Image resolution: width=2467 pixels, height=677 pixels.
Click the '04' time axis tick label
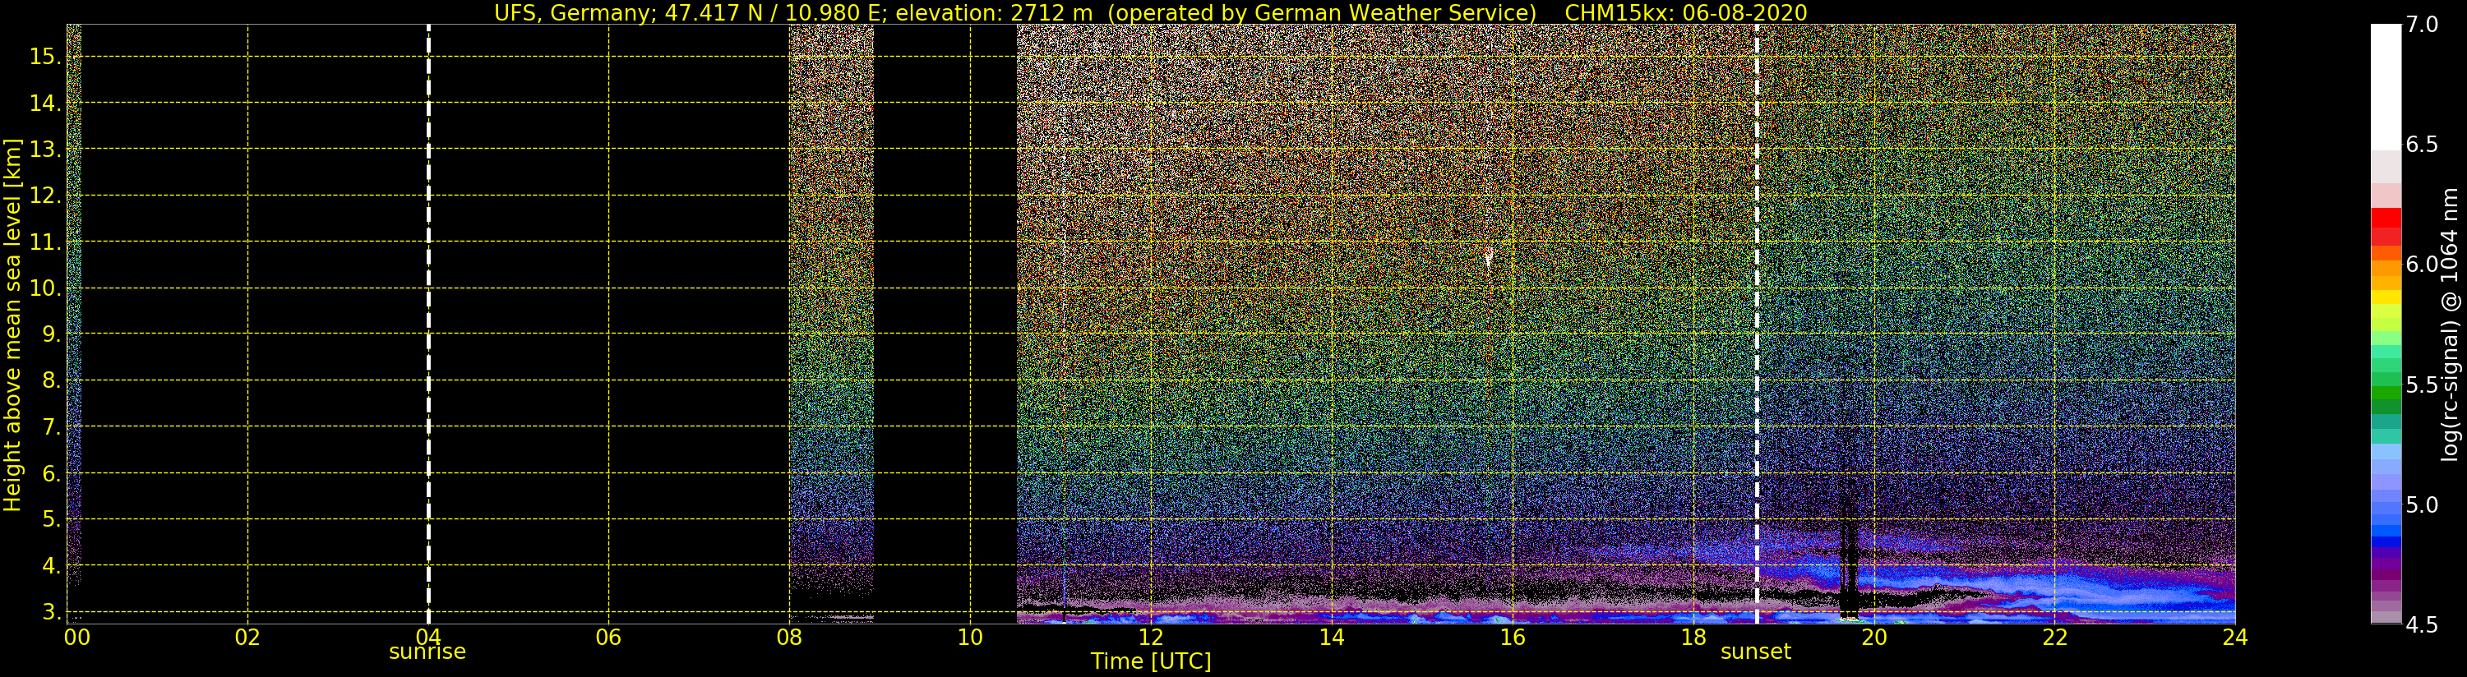[427, 637]
